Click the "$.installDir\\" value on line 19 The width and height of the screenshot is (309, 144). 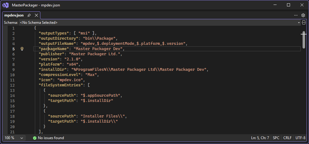click(x=99, y=121)
